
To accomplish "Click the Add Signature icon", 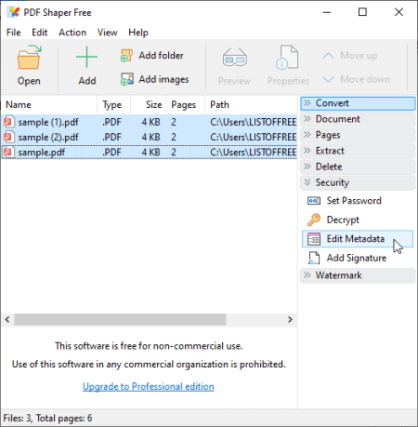I will tap(314, 258).
